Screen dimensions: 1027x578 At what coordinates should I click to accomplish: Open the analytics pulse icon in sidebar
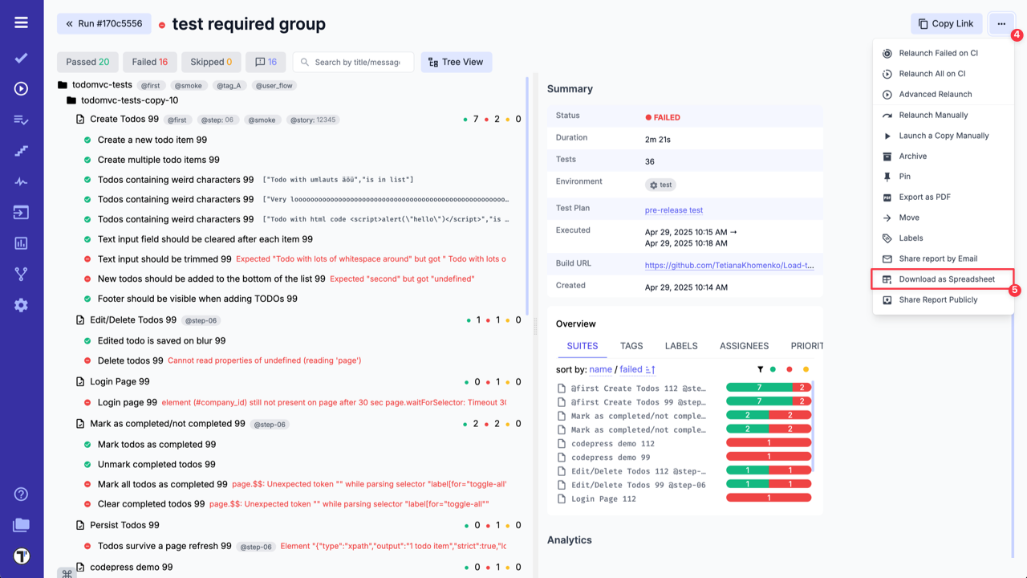21,180
